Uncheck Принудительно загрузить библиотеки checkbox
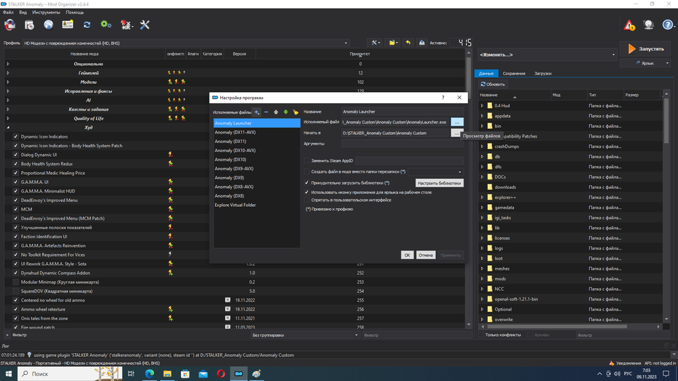 pos(306,183)
